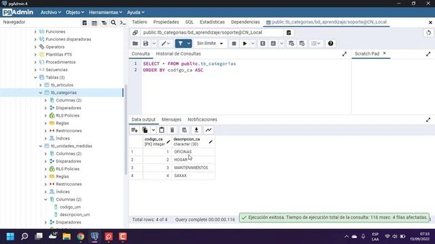Click cell MANTENIMIENTOS in results
435x244 pixels.
193,167
